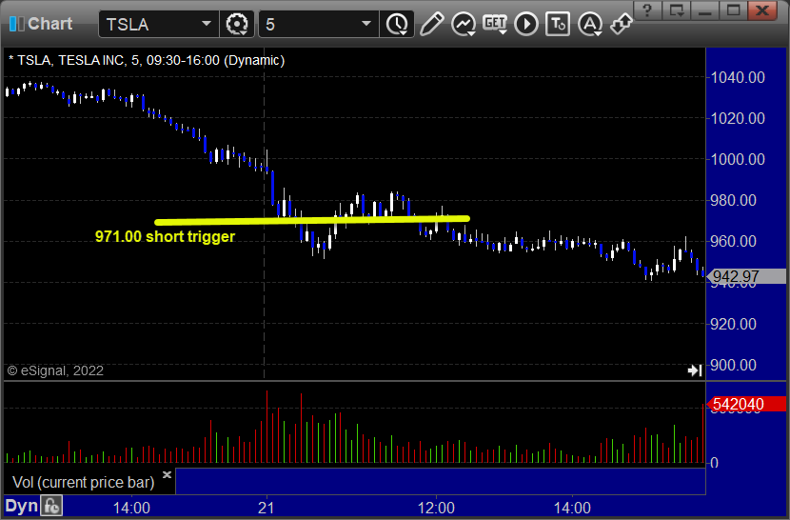Click the 942.97 current price marker
This screenshot has width=790, height=520.
(747, 276)
